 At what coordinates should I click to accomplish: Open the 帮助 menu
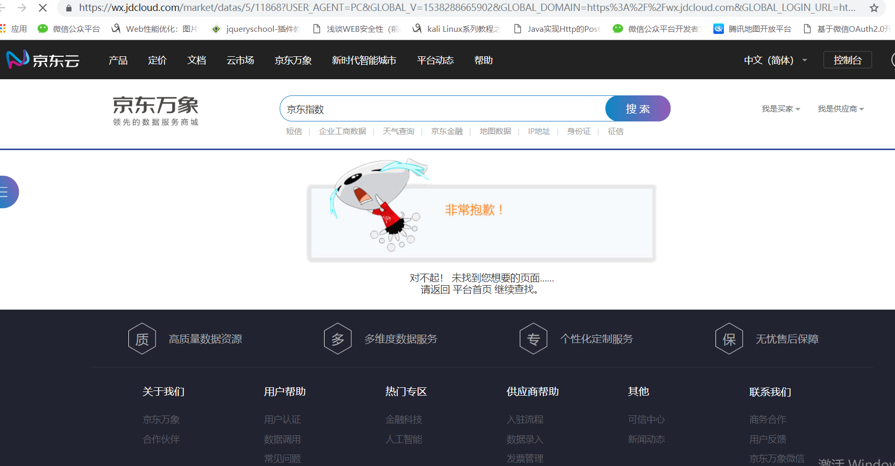(x=484, y=60)
